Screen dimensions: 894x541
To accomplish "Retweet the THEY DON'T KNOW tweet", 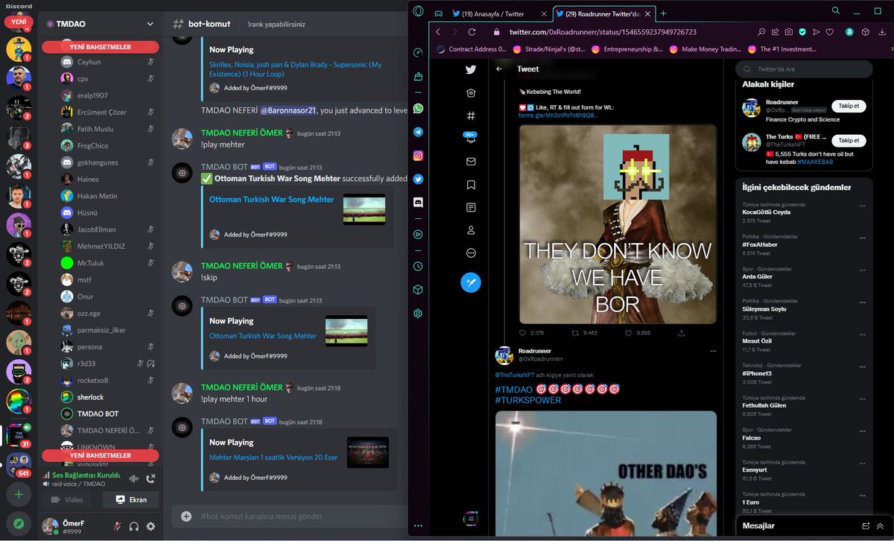I will (x=576, y=333).
